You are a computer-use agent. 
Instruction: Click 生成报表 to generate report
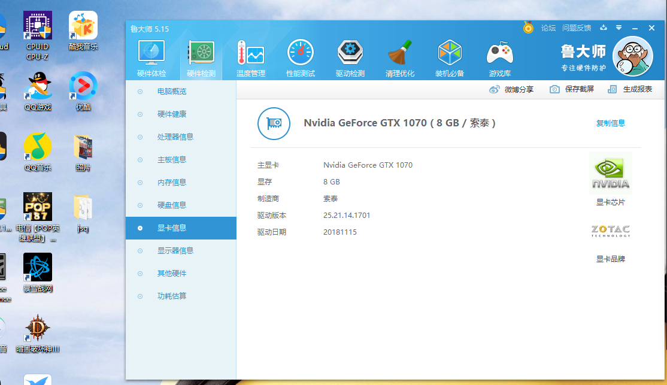(630, 89)
